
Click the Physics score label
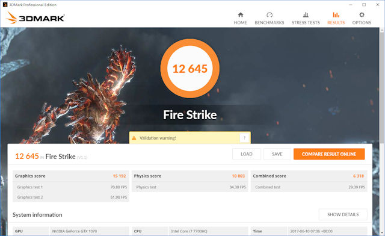(147, 176)
